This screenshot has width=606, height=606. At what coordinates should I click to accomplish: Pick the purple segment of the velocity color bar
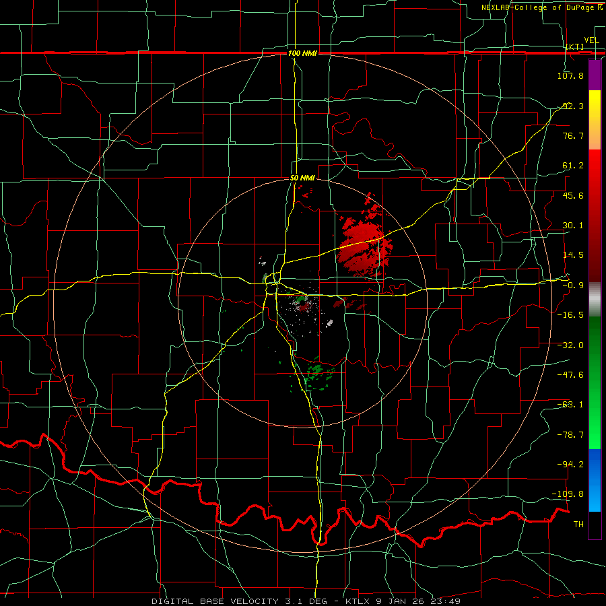point(595,75)
